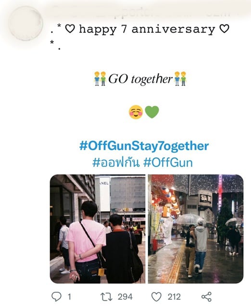Open the #OffGun hashtag link
The width and height of the screenshot is (251, 306).
click(168, 163)
